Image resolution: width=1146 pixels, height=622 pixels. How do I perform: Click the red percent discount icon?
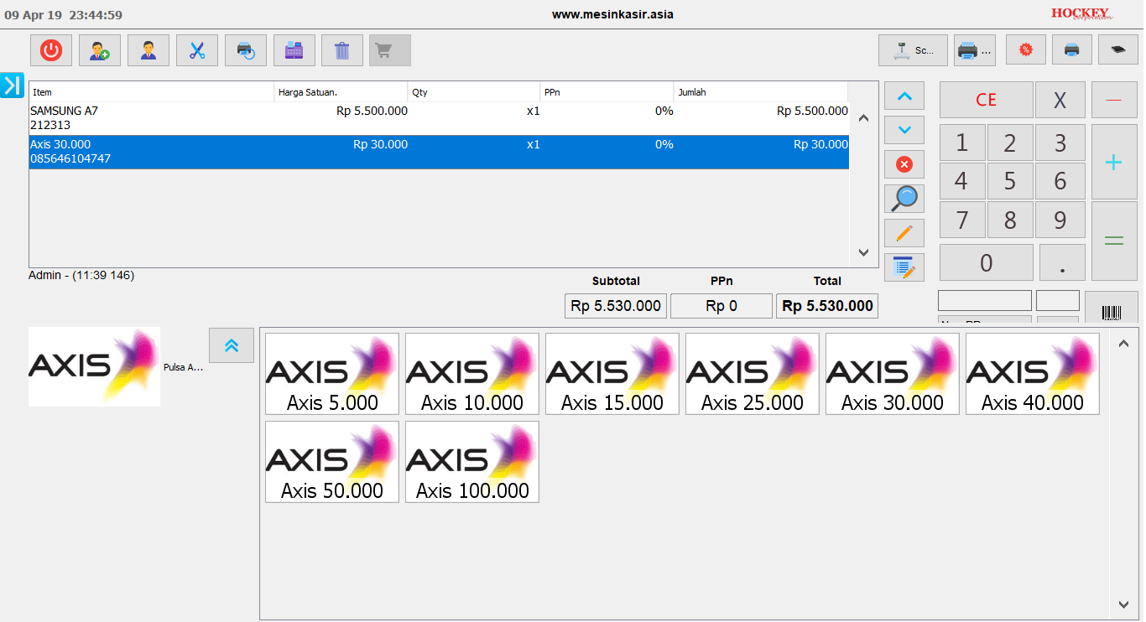point(1025,50)
